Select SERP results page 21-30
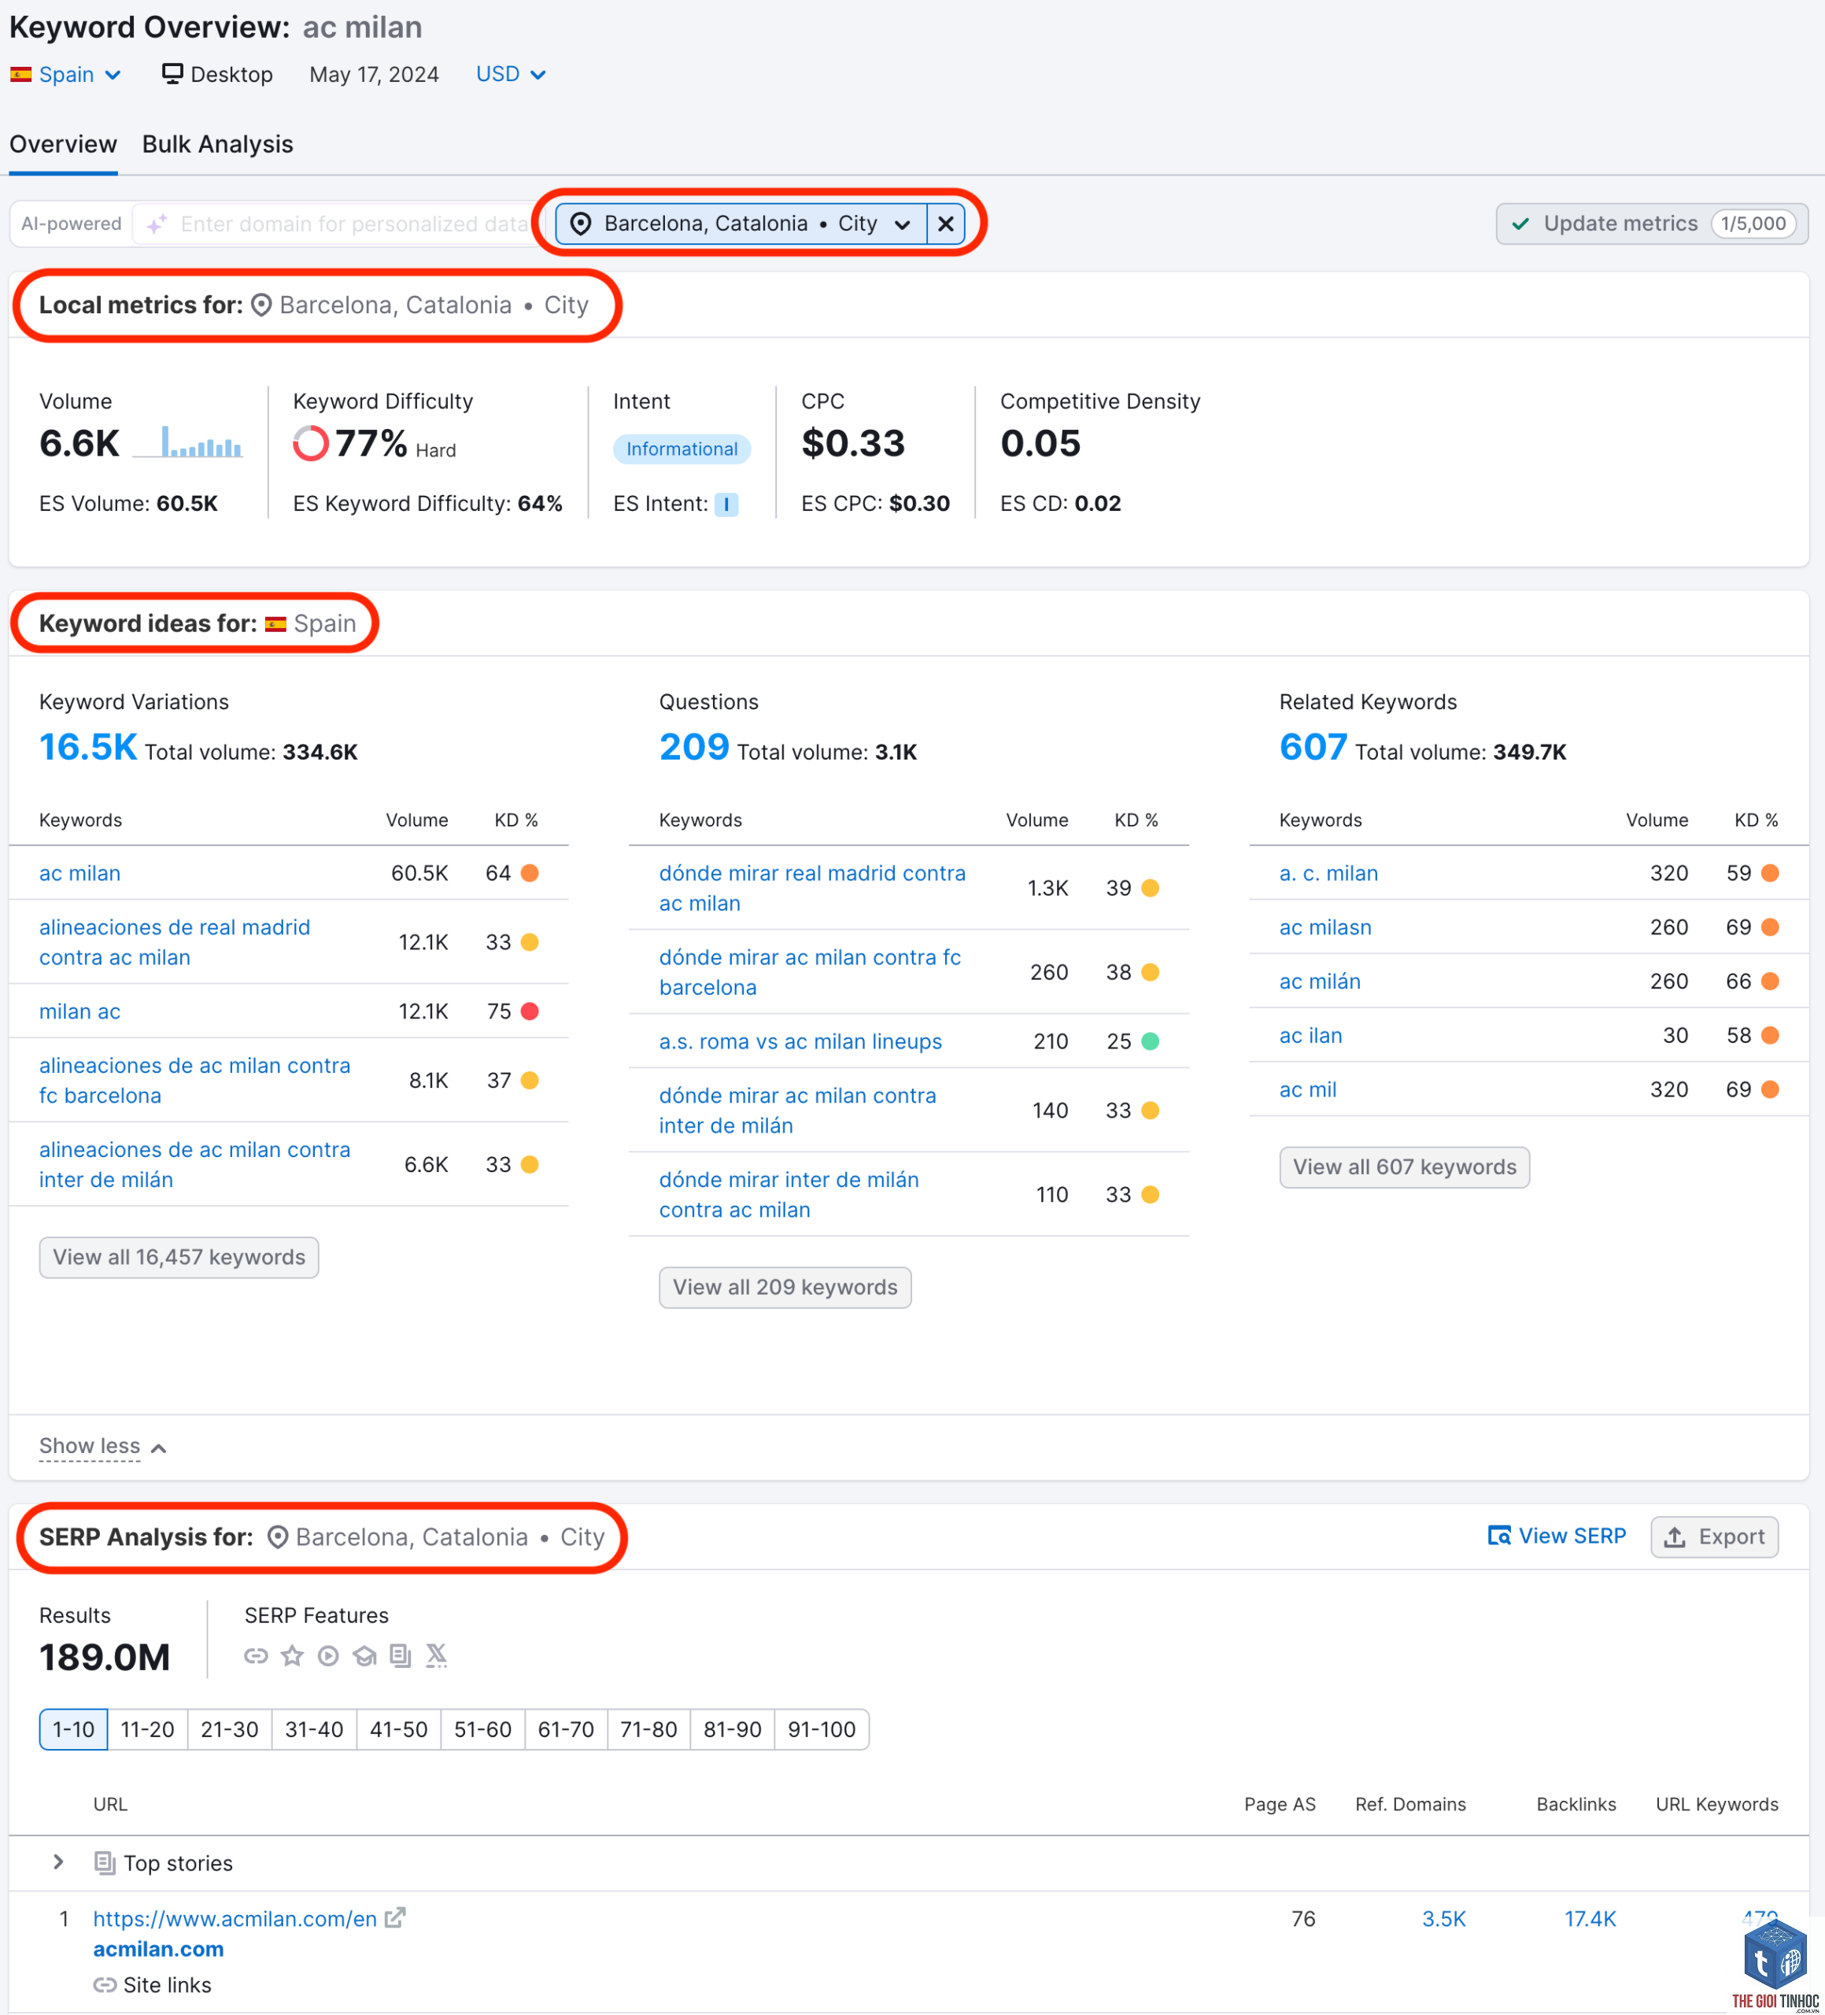The image size is (1825, 2015). point(230,1729)
